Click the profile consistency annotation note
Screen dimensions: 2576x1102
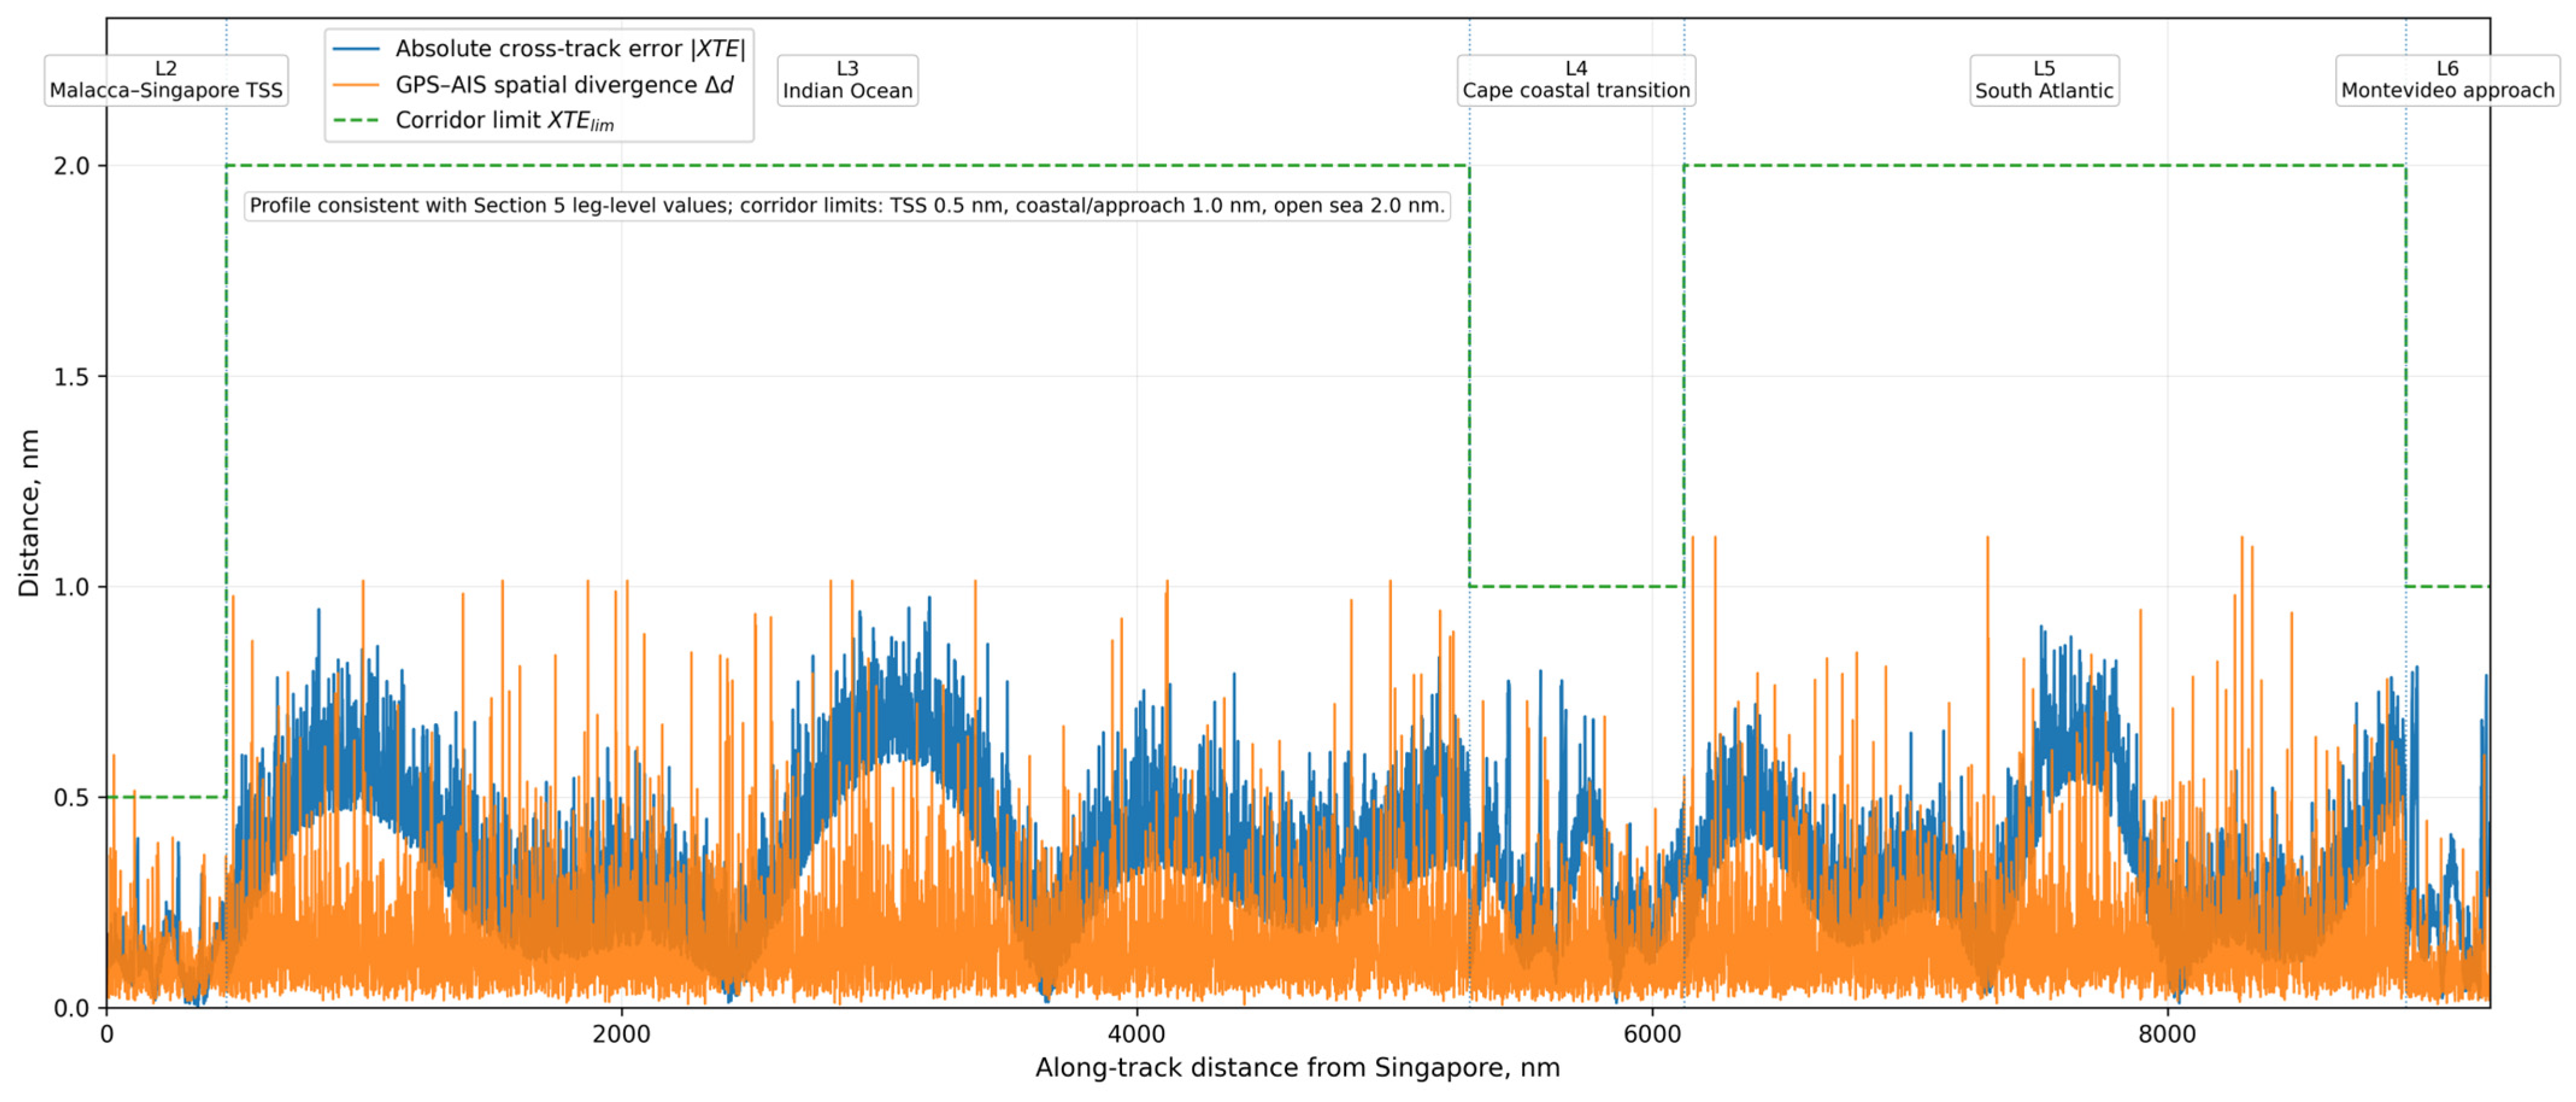pyautogui.click(x=847, y=206)
